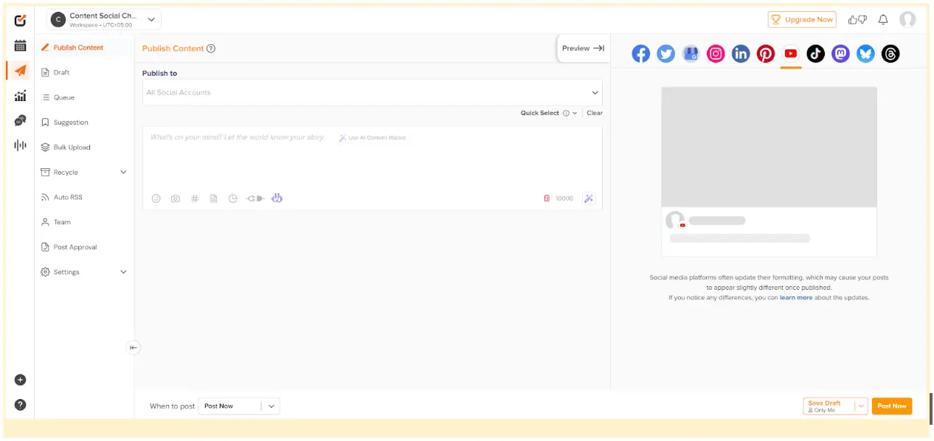Click the help icon beside Publish Content

[x=211, y=49]
